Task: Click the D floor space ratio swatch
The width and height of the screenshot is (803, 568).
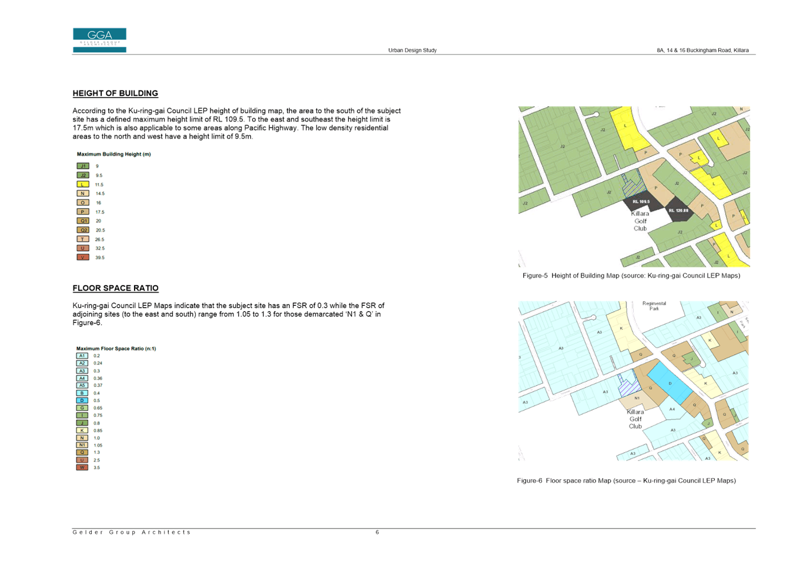Action: click(82, 400)
